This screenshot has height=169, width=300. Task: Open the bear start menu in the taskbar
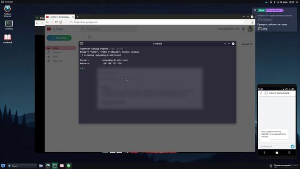[x=3, y=166]
